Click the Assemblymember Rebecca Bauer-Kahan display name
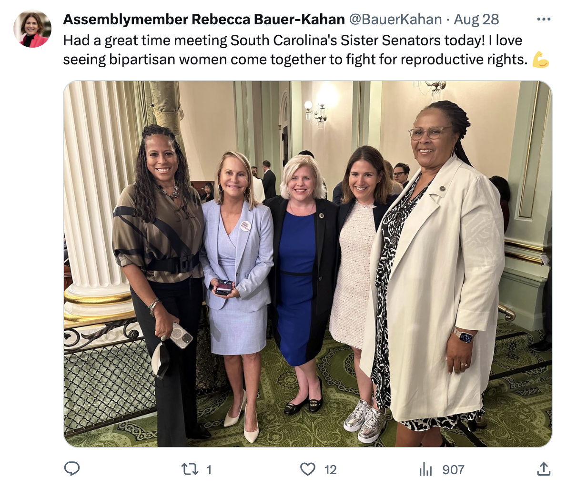This screenshot has height=488, width=567. tap(204, 19)
